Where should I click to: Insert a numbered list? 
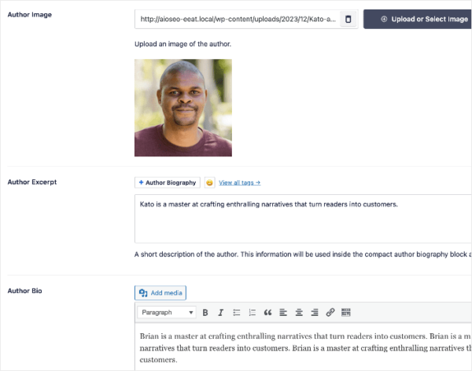point(253,313)
